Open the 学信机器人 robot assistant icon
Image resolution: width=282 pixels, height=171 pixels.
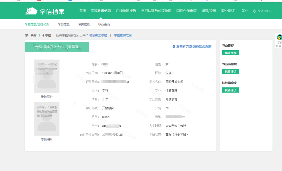pos(279,37)
